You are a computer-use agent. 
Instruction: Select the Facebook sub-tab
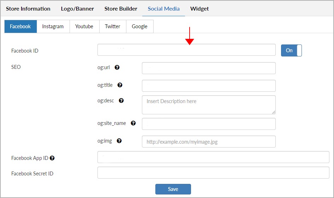click(x=20, y=26)
